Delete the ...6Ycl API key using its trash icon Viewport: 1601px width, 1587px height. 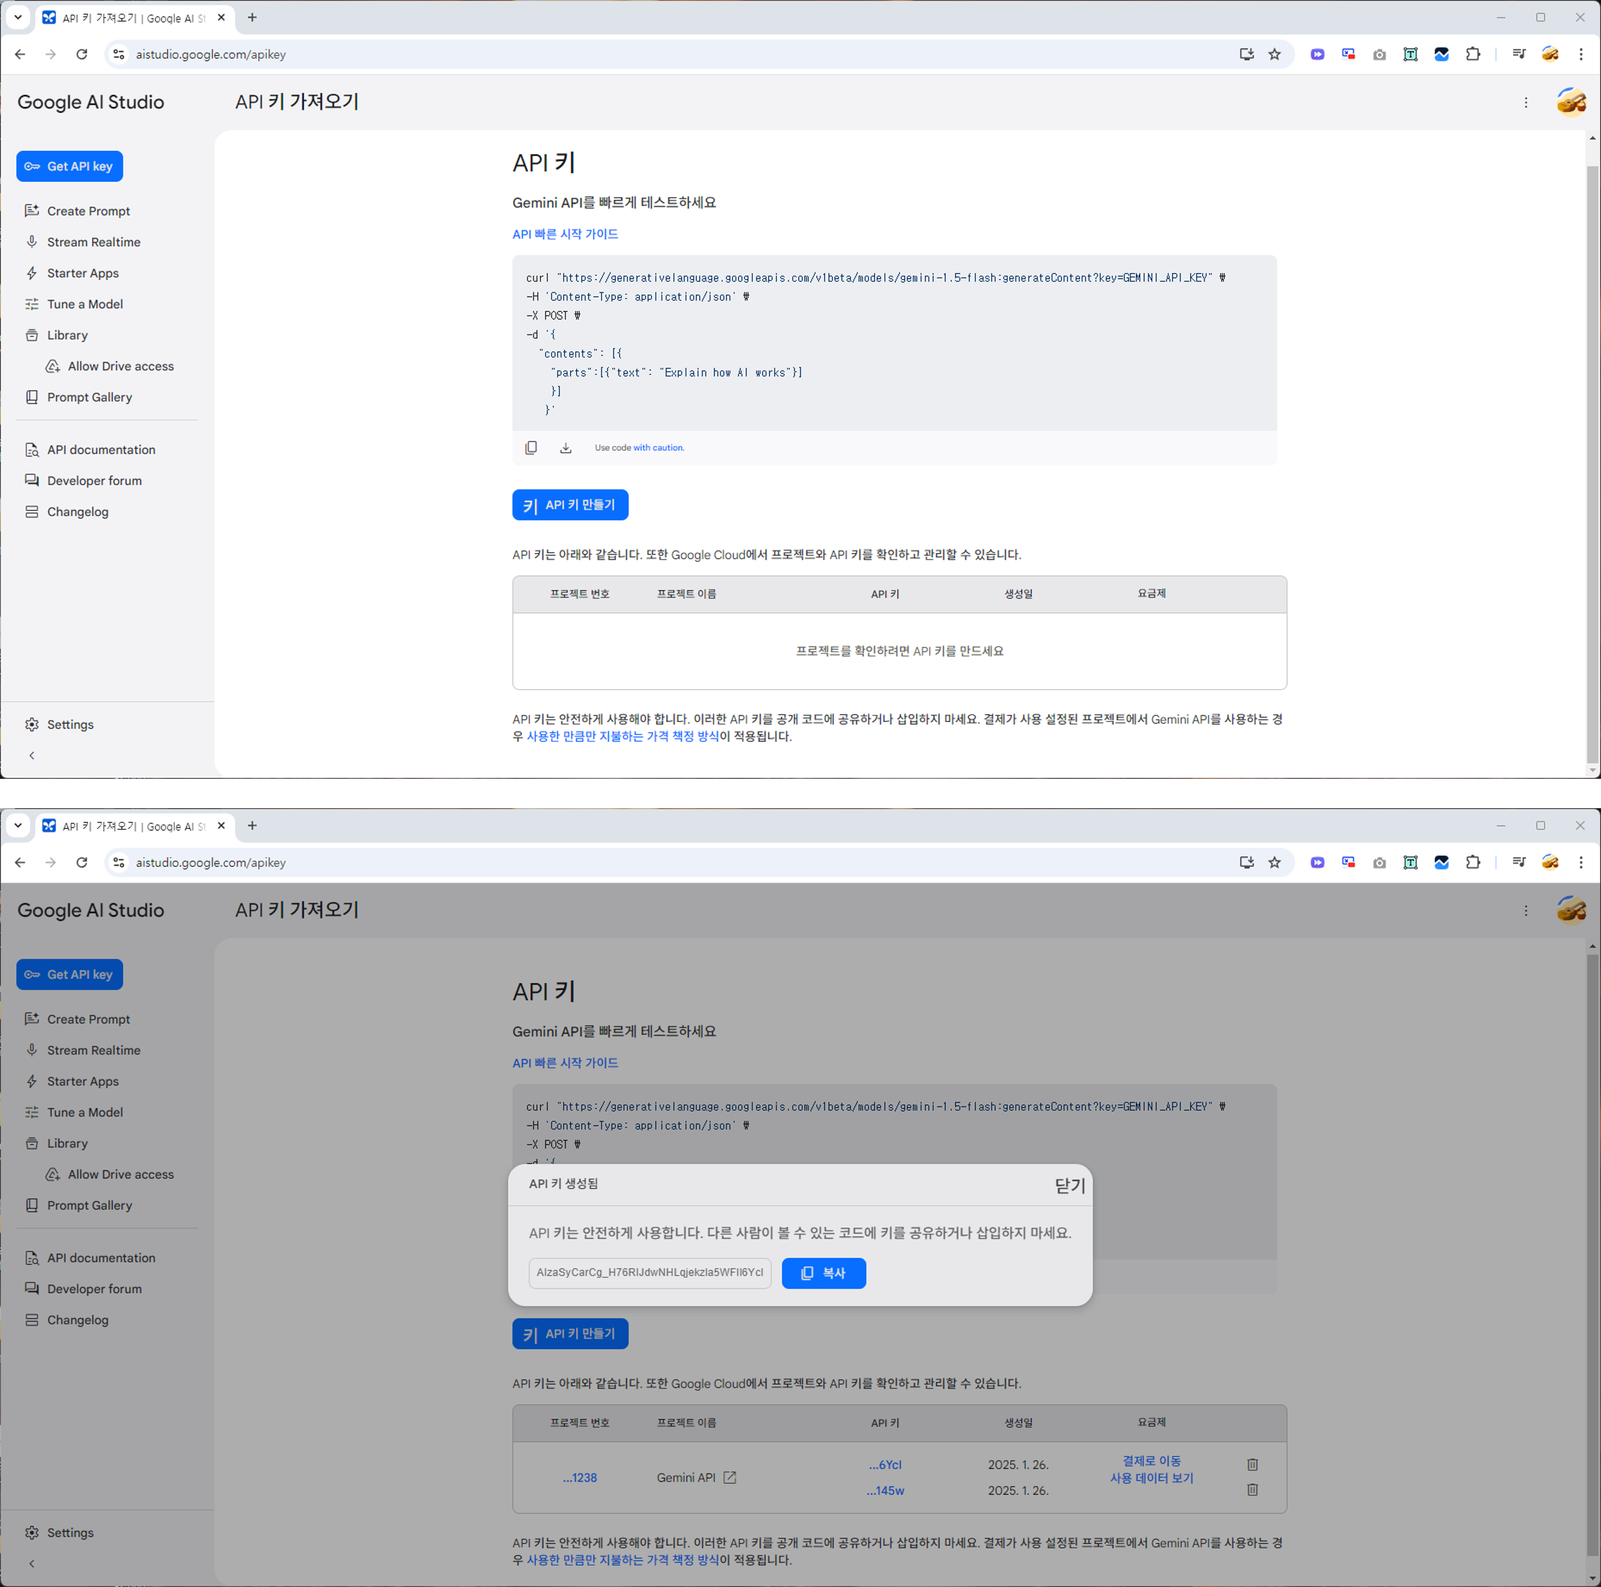[x=1252, y=1464]
